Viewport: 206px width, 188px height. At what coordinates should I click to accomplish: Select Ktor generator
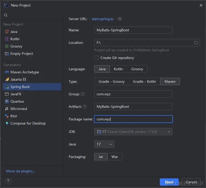32,116
